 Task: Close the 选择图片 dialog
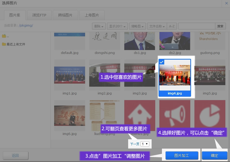(x=226, y=3)
